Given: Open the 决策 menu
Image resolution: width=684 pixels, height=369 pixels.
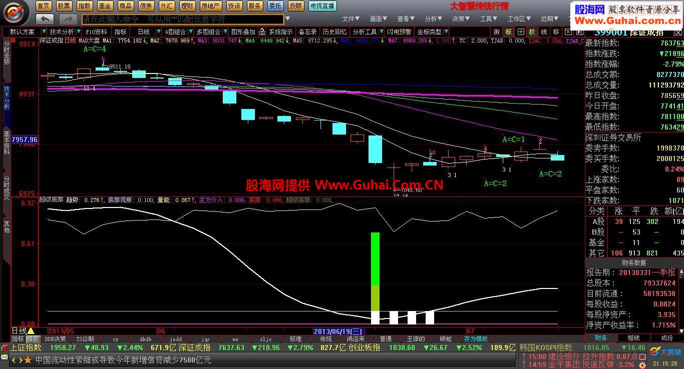Looking at the screenshot, I should (x=461, y=19).
